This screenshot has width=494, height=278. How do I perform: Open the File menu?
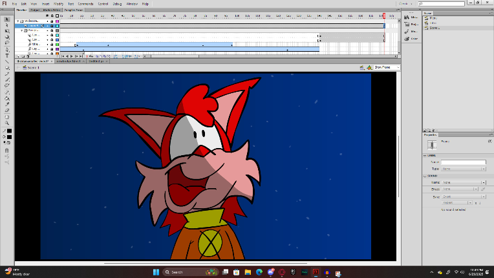pos(14,4)
